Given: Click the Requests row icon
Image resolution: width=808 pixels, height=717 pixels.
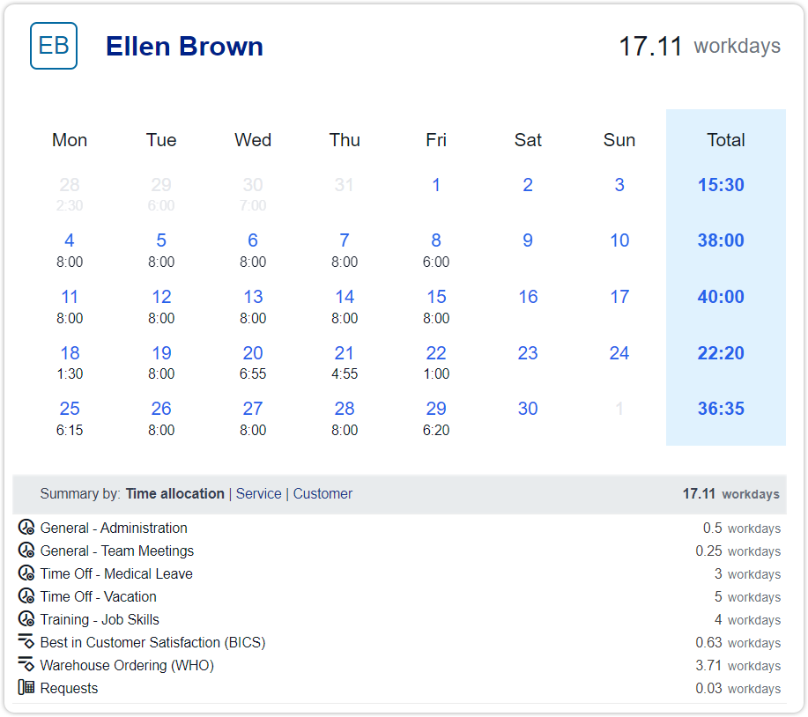Looking at the screenshot, I should coord(26,687).
